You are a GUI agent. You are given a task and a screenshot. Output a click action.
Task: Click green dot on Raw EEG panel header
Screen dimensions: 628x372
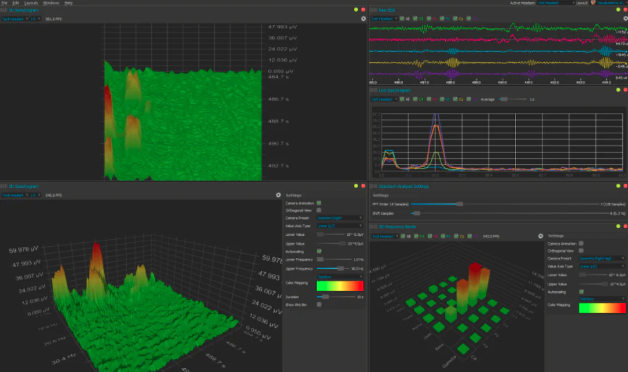(618, 9)
